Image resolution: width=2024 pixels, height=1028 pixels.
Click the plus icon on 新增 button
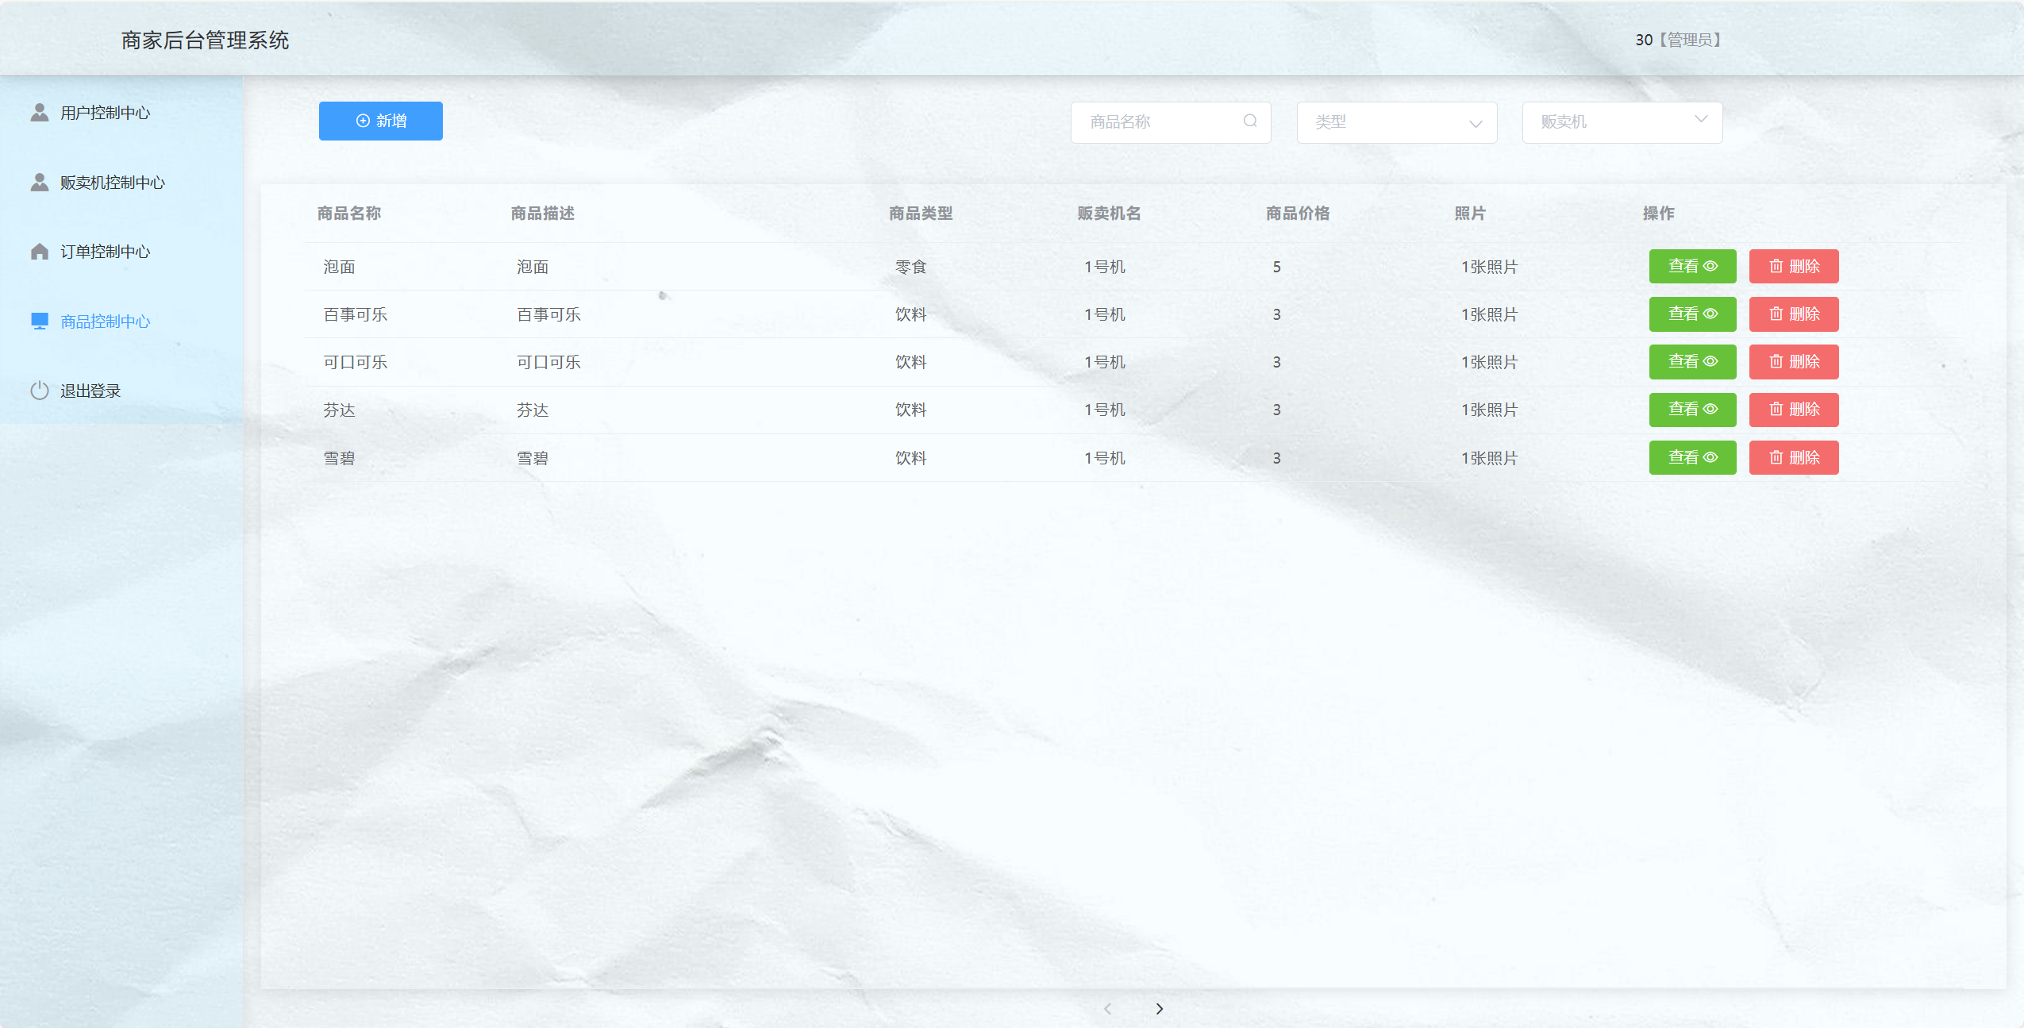coord(363,121)
